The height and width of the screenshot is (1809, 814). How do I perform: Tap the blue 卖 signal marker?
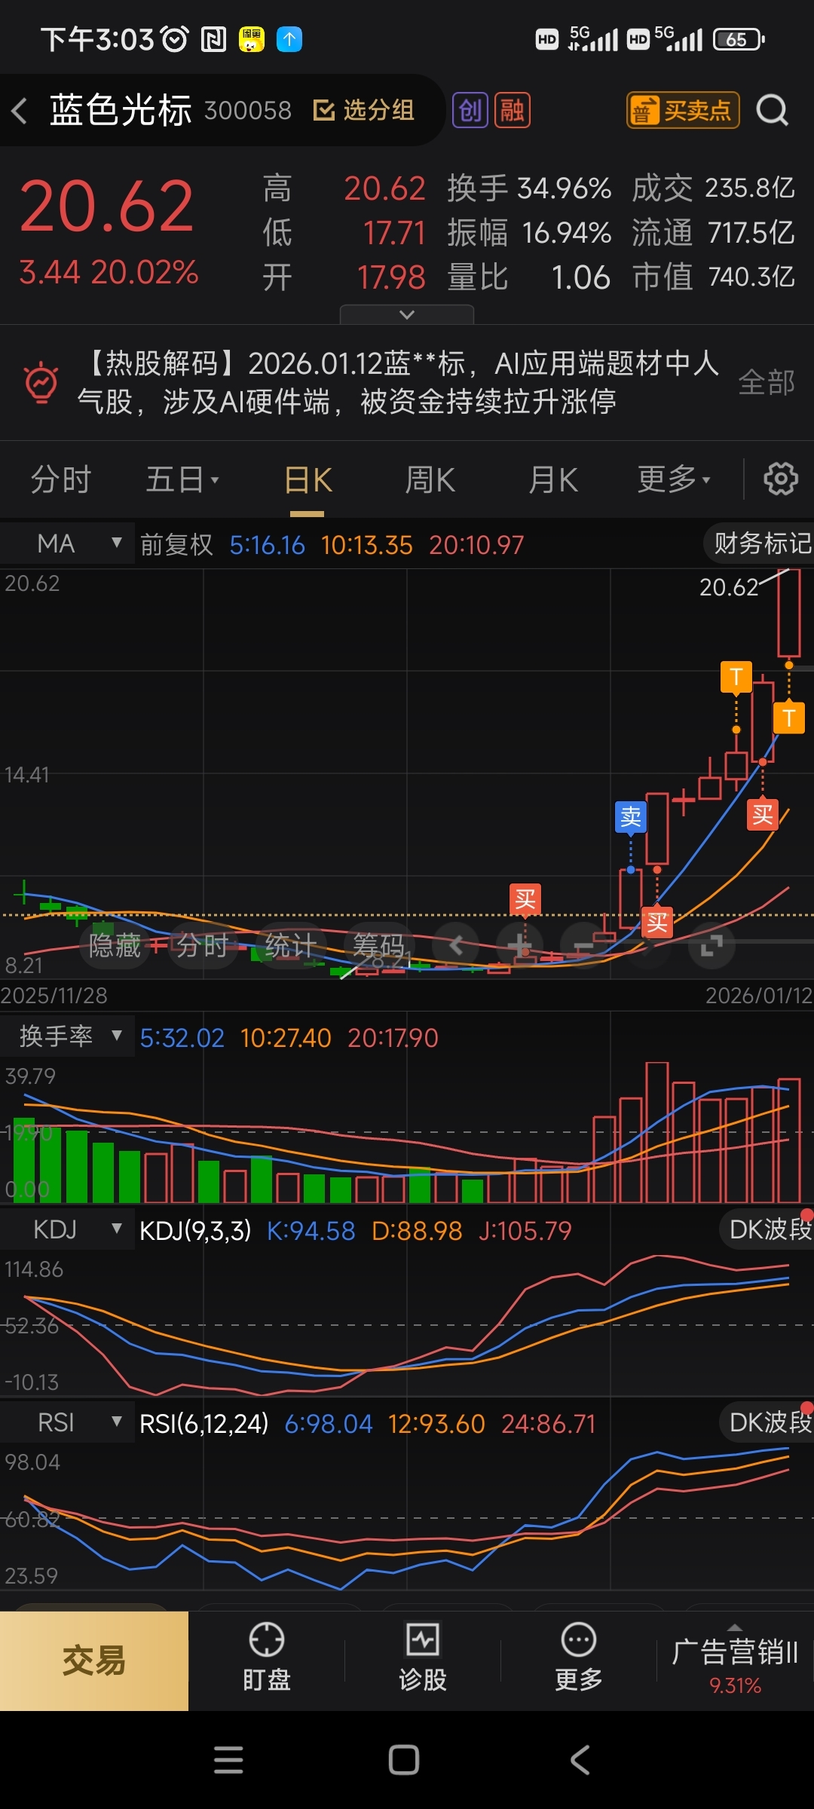tap(631, 816)
